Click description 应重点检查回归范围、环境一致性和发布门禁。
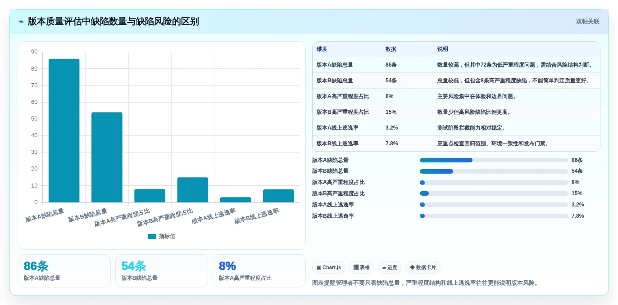The width and height of the screenshot is (618, 305). (x=494, y=144)
